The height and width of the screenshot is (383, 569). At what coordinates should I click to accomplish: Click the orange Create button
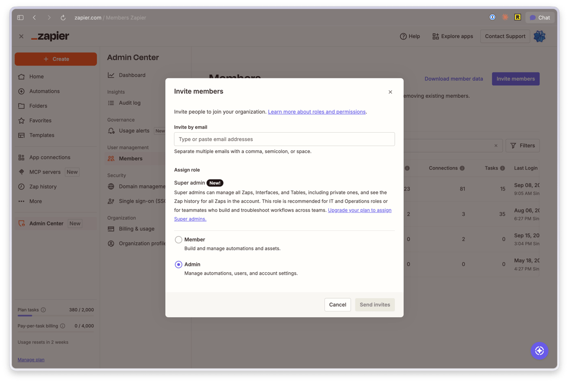[55, 59]
